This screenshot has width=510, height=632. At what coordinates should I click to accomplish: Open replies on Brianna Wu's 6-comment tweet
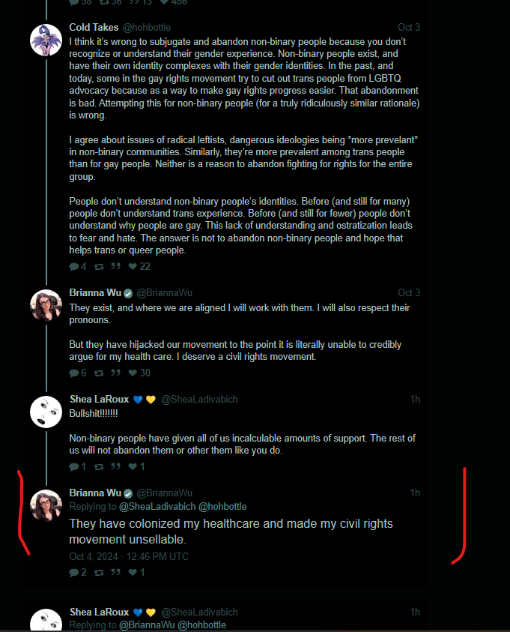tap(78, 373)
